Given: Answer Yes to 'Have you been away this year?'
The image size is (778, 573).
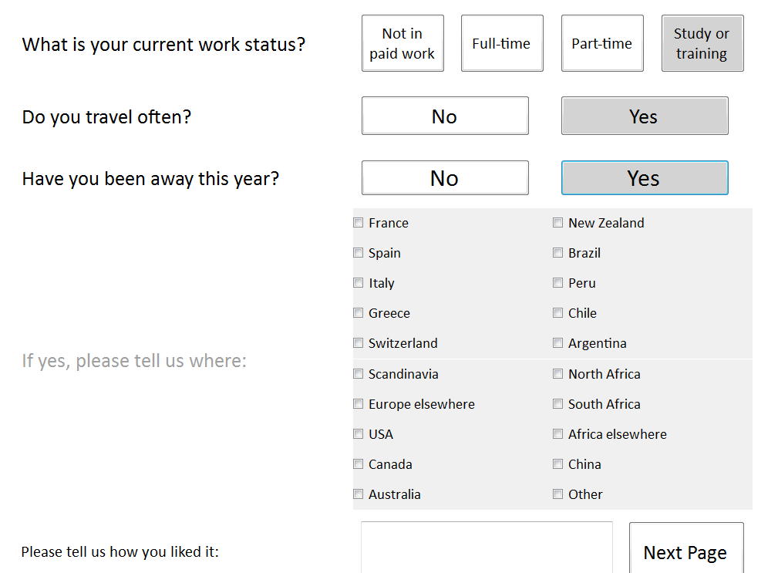Looking at the screenshot, I should pos(645,178).
